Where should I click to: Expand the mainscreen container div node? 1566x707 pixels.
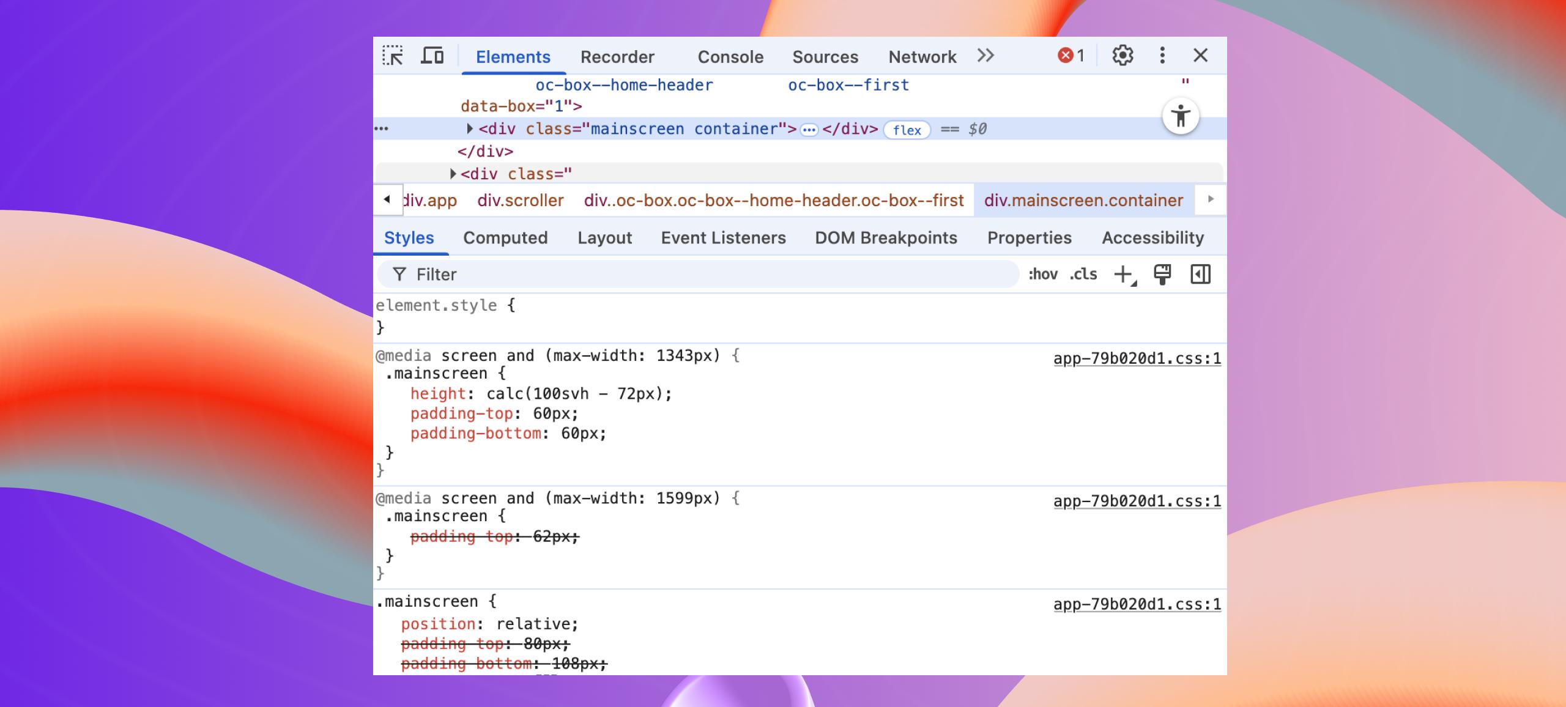coord(470,129)
